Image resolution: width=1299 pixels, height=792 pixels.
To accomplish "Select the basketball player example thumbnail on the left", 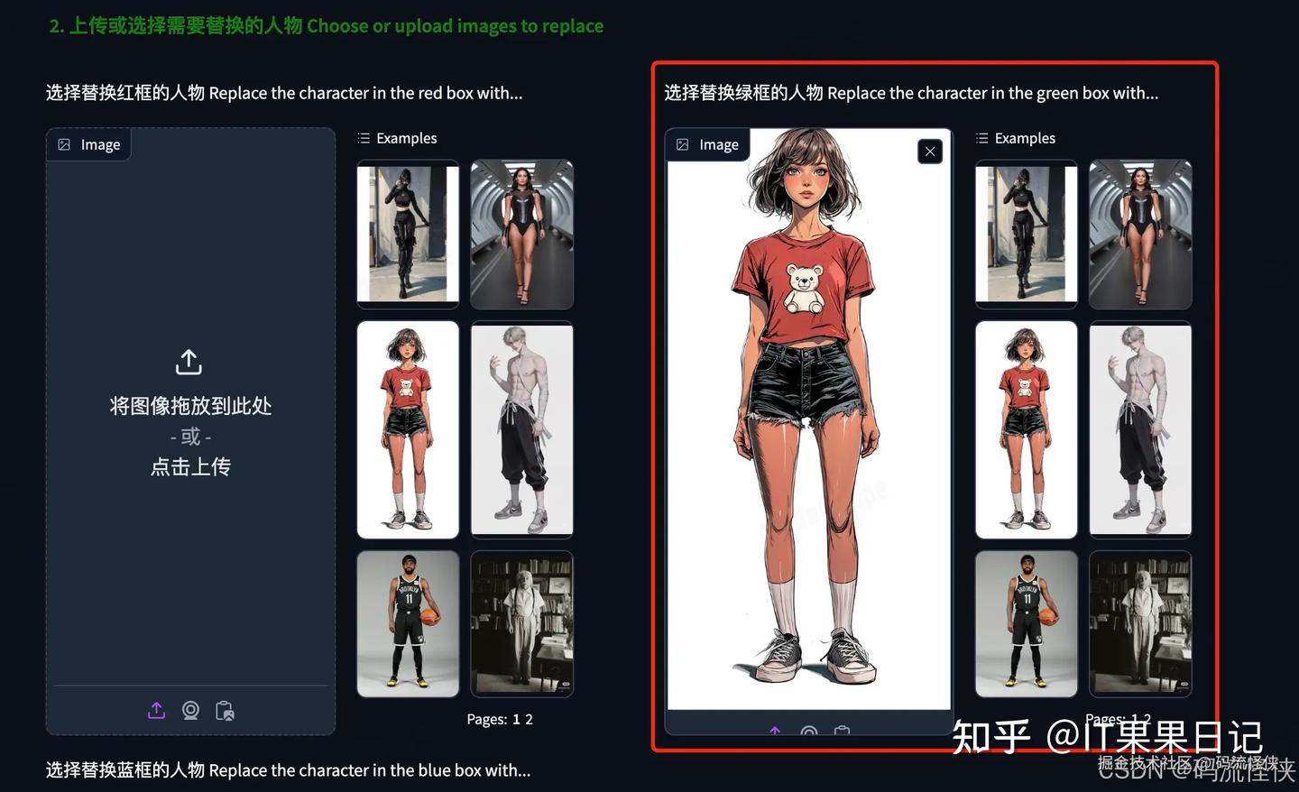I will pos(408,623).
